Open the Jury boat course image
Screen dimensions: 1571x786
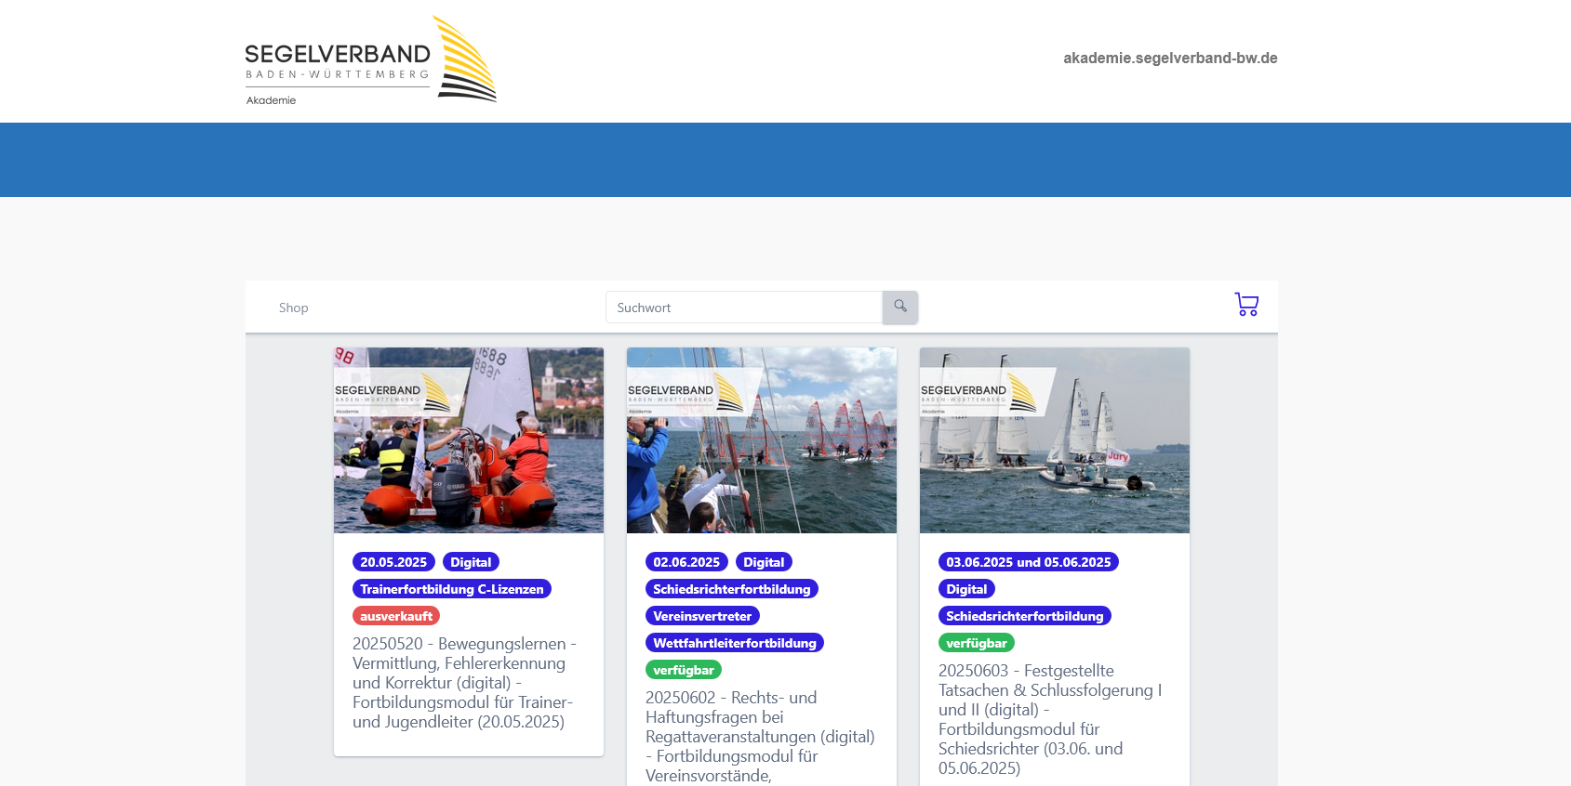(1055, 440)
